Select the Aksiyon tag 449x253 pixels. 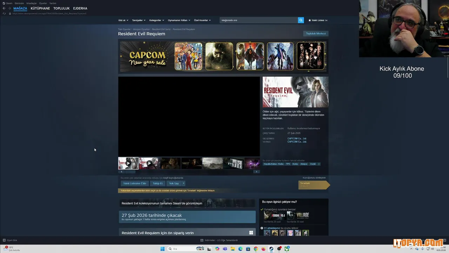pos(304,164)
